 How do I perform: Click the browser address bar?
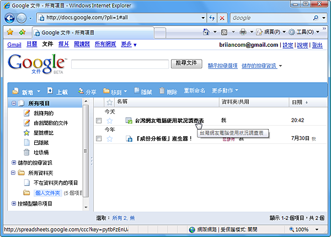[x=122, y=18]
